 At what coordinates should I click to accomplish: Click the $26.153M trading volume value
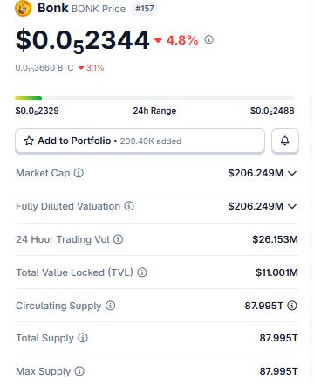pos(275,239)
